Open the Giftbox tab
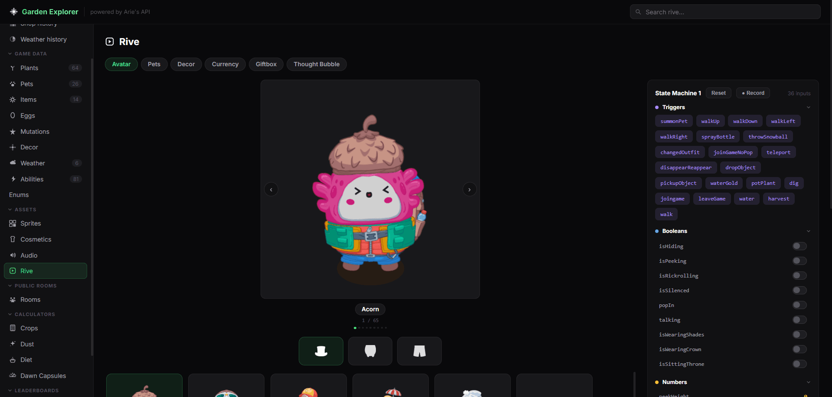832x397 pixels. coord(266,64)
